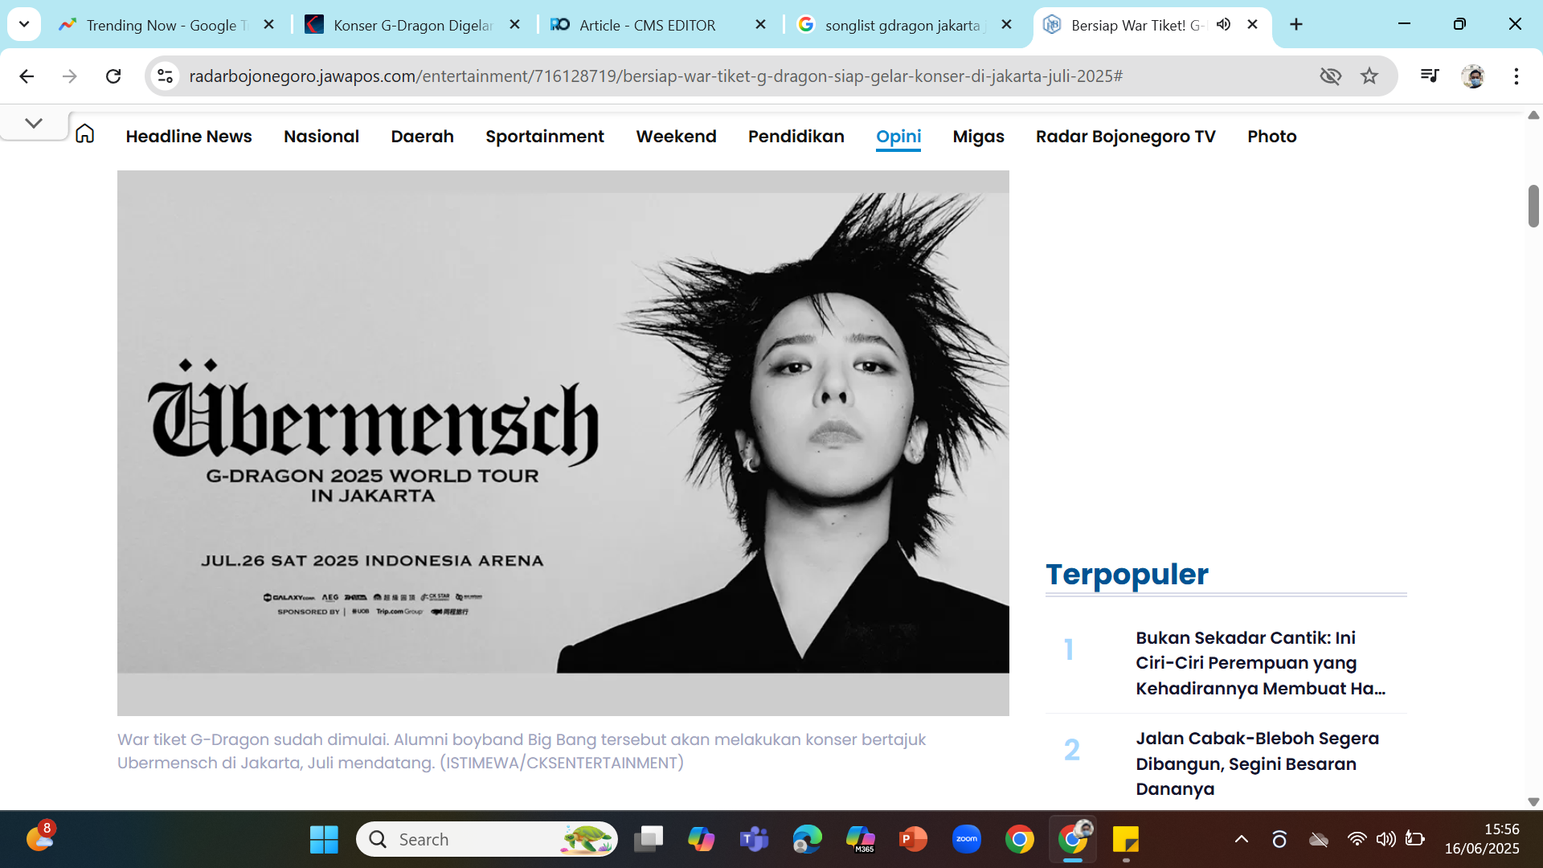The width and height of the screenshot is (1543, 868).
Task: Open Migas section
Action: 978,137
